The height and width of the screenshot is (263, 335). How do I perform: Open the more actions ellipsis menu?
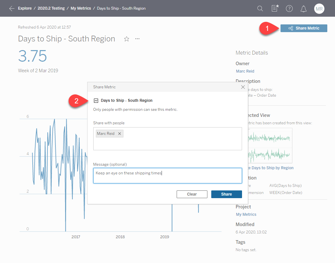(138, 39)
